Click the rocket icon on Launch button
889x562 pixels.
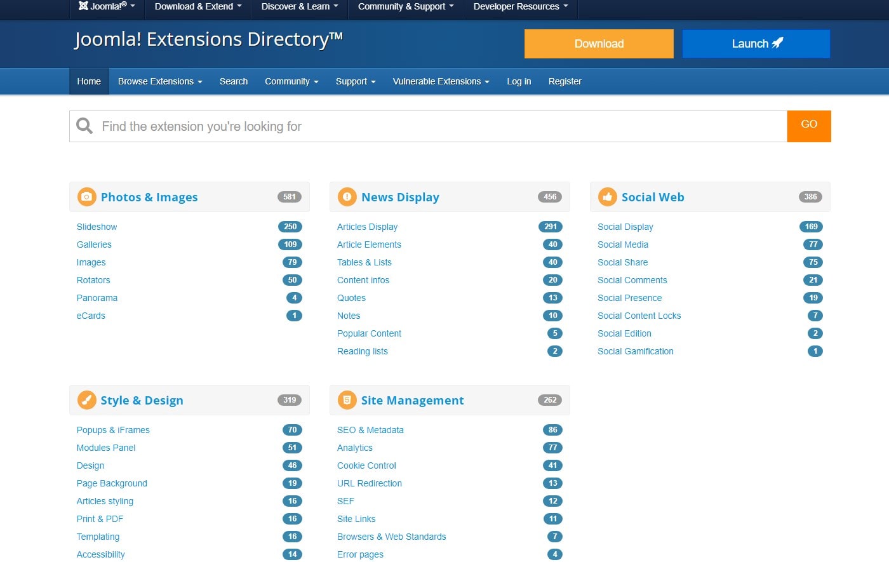click(x=777, y=43)
